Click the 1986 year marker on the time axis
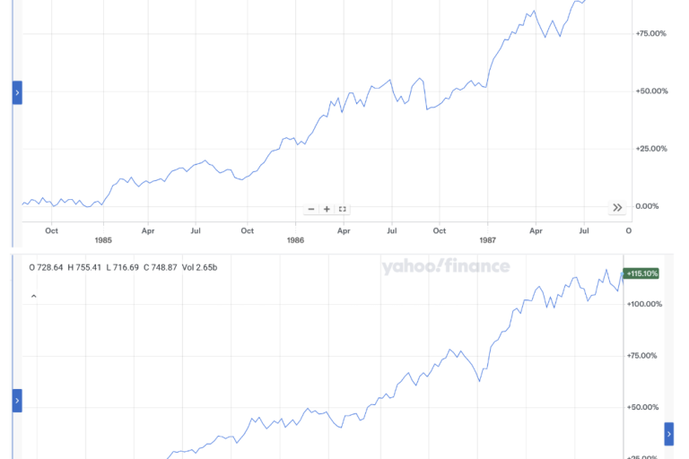The height and width of the screenshot is (459, 689). 295,240
